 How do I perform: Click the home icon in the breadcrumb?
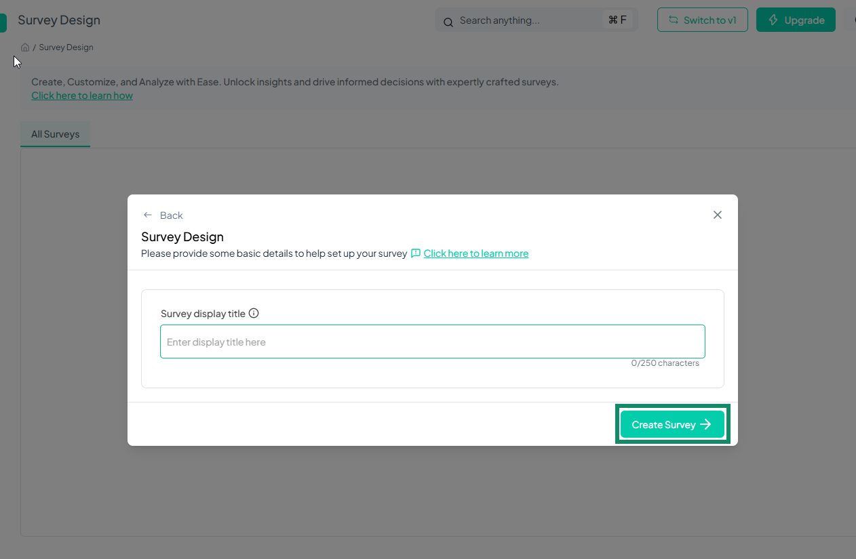tap(24, 47)
